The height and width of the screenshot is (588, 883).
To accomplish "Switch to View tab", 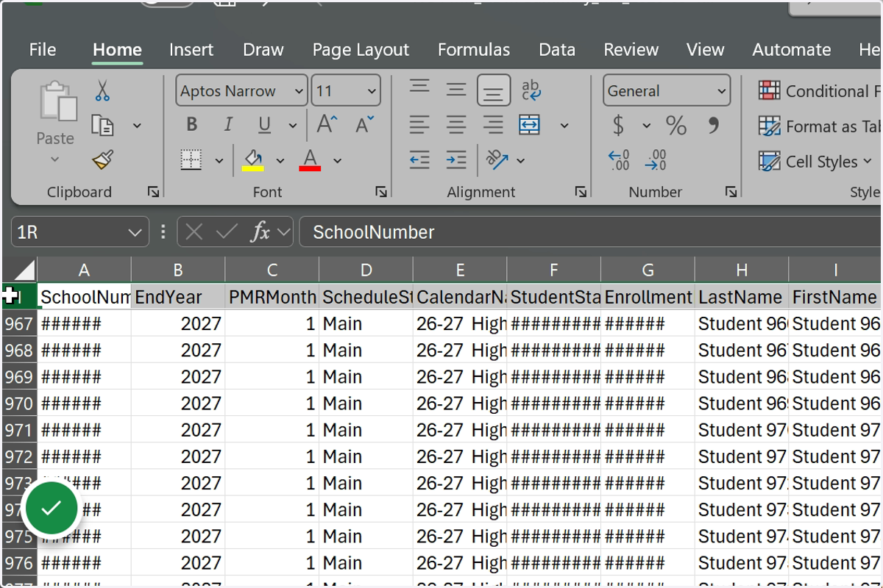I will pyautogui.click(x=706, y=50).
